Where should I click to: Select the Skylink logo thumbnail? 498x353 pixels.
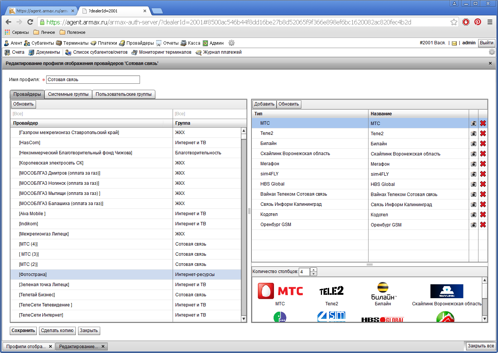click(x=447, y=291)
